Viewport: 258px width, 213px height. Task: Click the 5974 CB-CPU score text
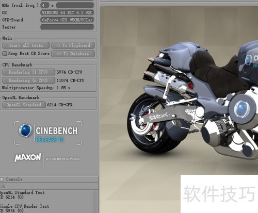[69, 72]
